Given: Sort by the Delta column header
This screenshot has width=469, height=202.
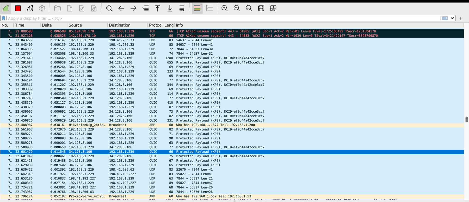Looking at the screenshot, I should click(x=54, y=25).
